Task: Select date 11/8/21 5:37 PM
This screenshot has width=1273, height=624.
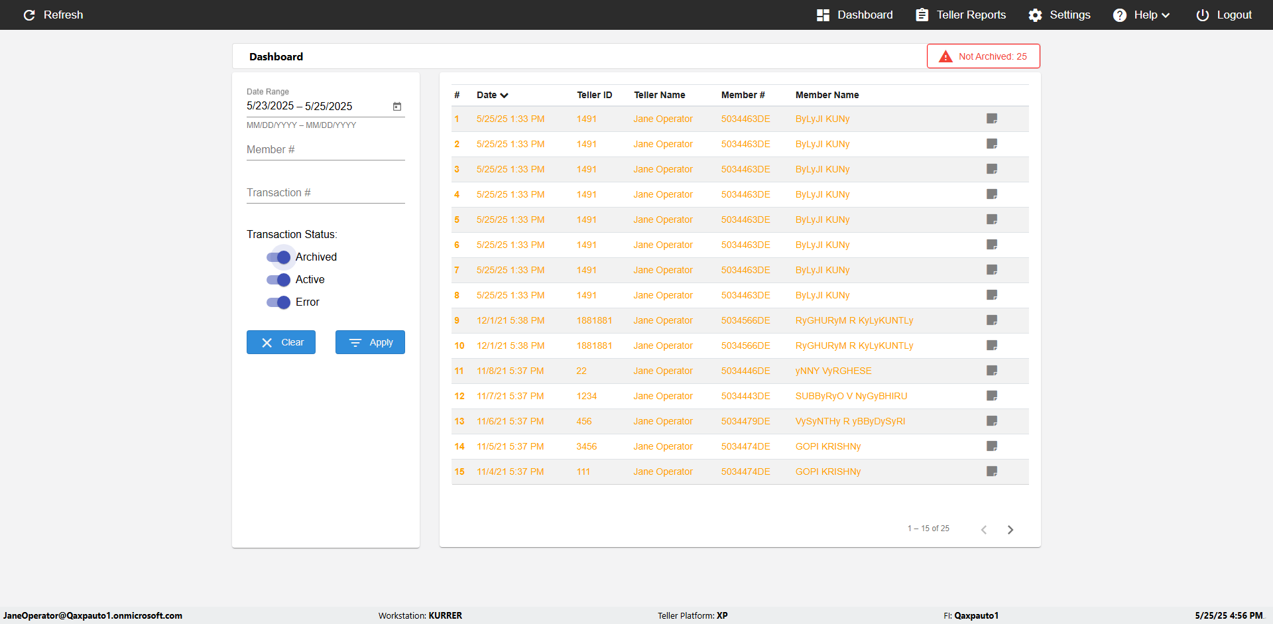Action: (x=511, y=371)
